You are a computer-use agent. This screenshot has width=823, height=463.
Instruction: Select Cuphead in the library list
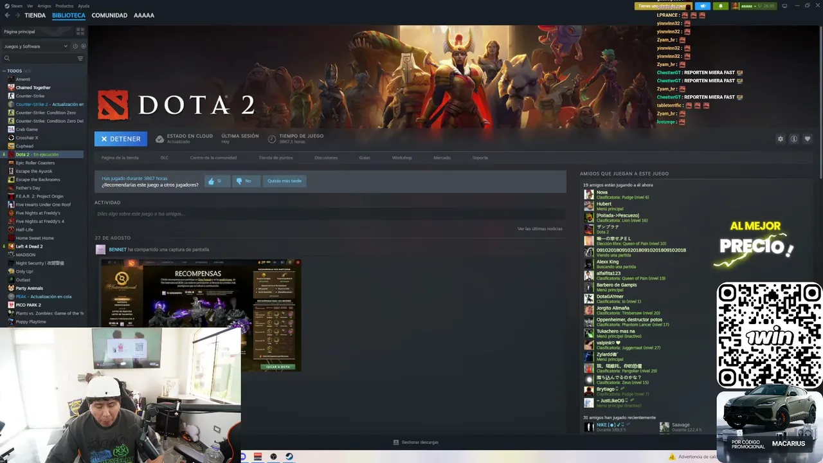coord(24,146)
